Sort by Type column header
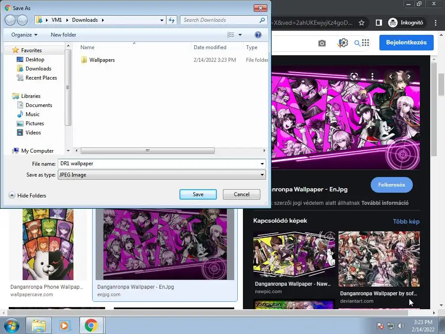The height and width of the screenshot is (334, 445). [x=252, y=47]
